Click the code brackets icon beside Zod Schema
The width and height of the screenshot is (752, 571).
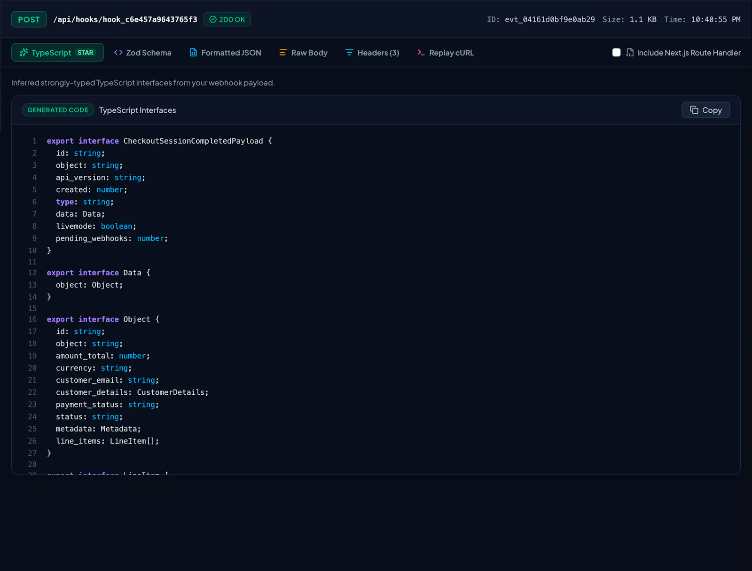point(118,53)
